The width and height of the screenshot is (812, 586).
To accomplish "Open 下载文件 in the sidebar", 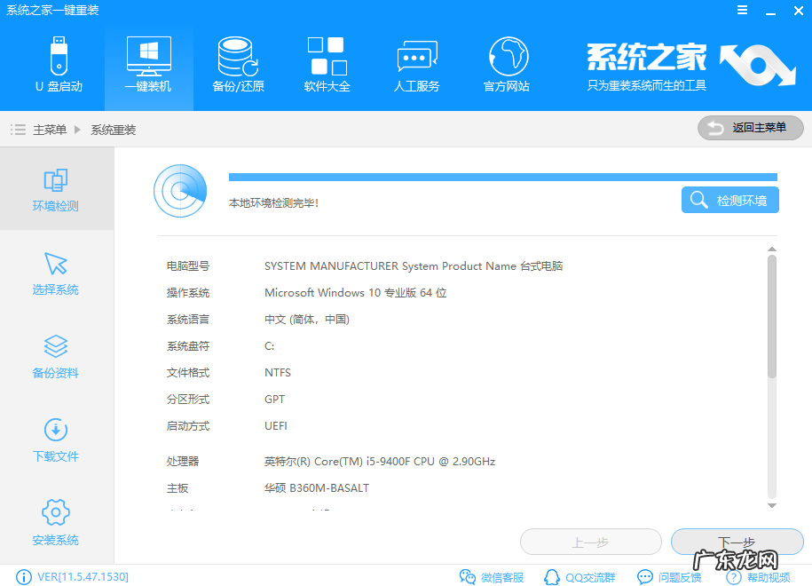I will pyautogui.click(x=56, y=439).
